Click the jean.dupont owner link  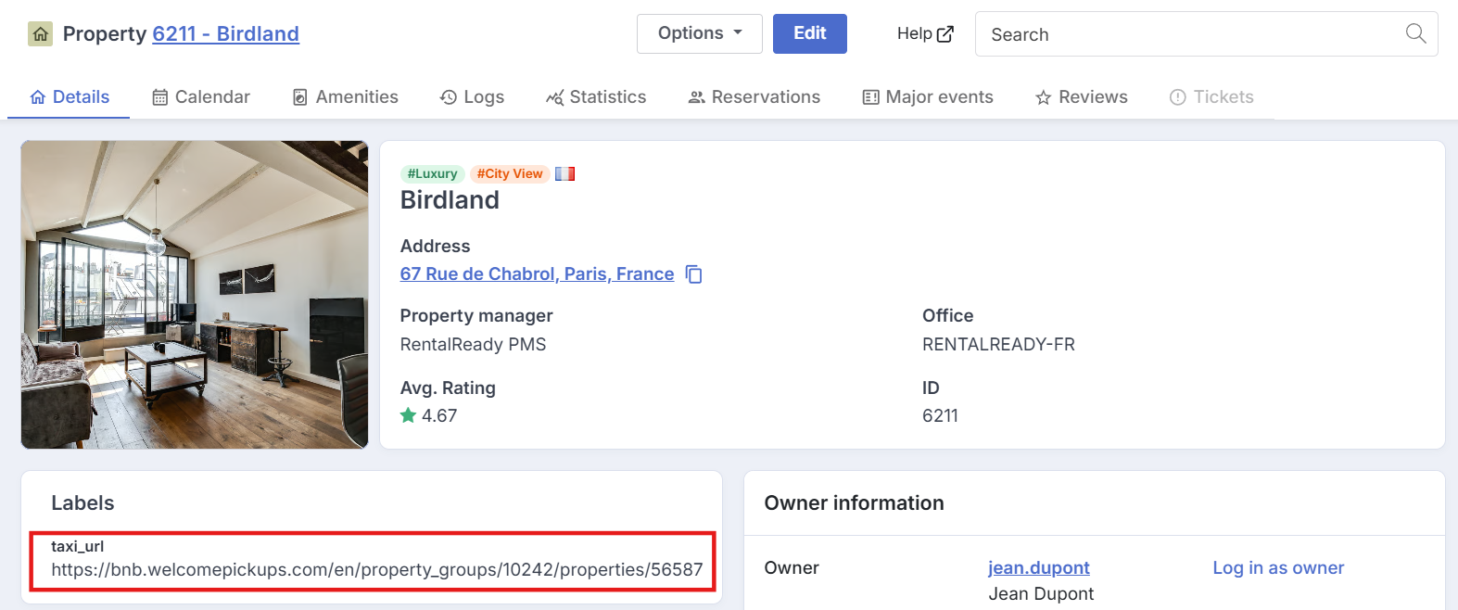pos(1039,567)
